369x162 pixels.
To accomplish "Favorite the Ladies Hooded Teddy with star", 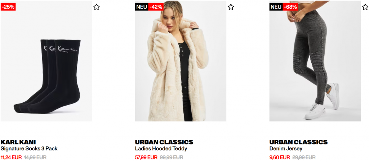I will click(231, 7).
